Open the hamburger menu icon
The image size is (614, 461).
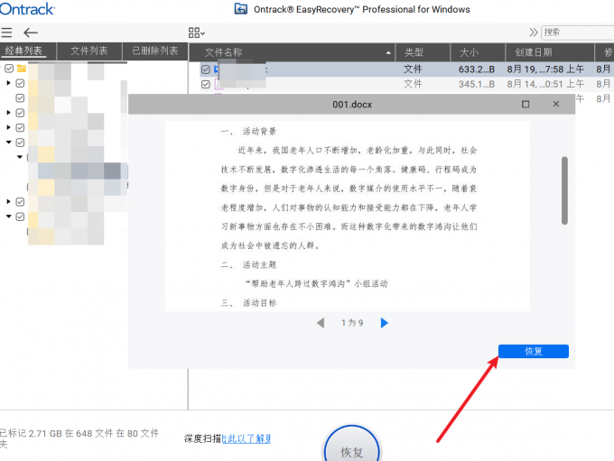(6, 32)
